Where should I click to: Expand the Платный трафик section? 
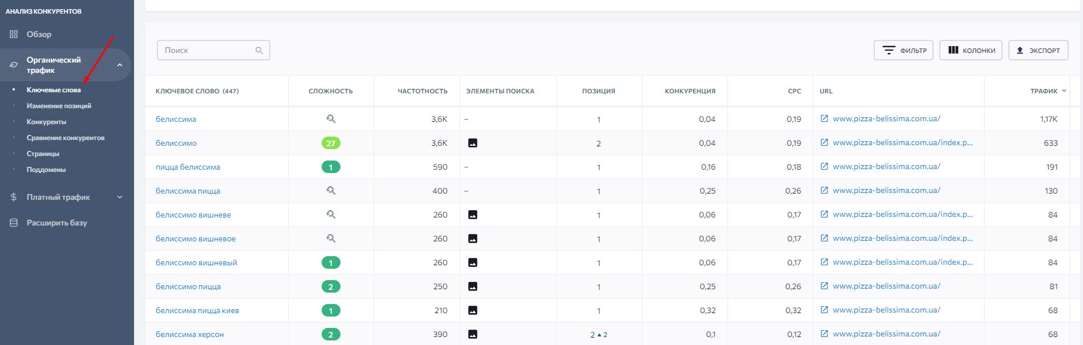pos(120,198)
